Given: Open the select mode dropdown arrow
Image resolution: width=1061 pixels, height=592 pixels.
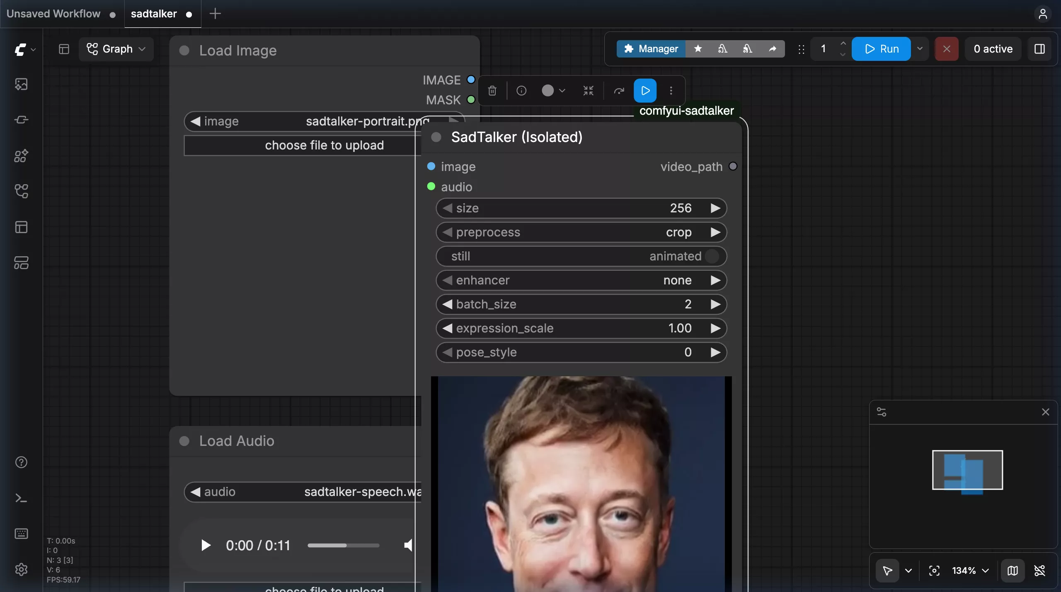Looking at the screenshot, I should click(x=908, y=570).
